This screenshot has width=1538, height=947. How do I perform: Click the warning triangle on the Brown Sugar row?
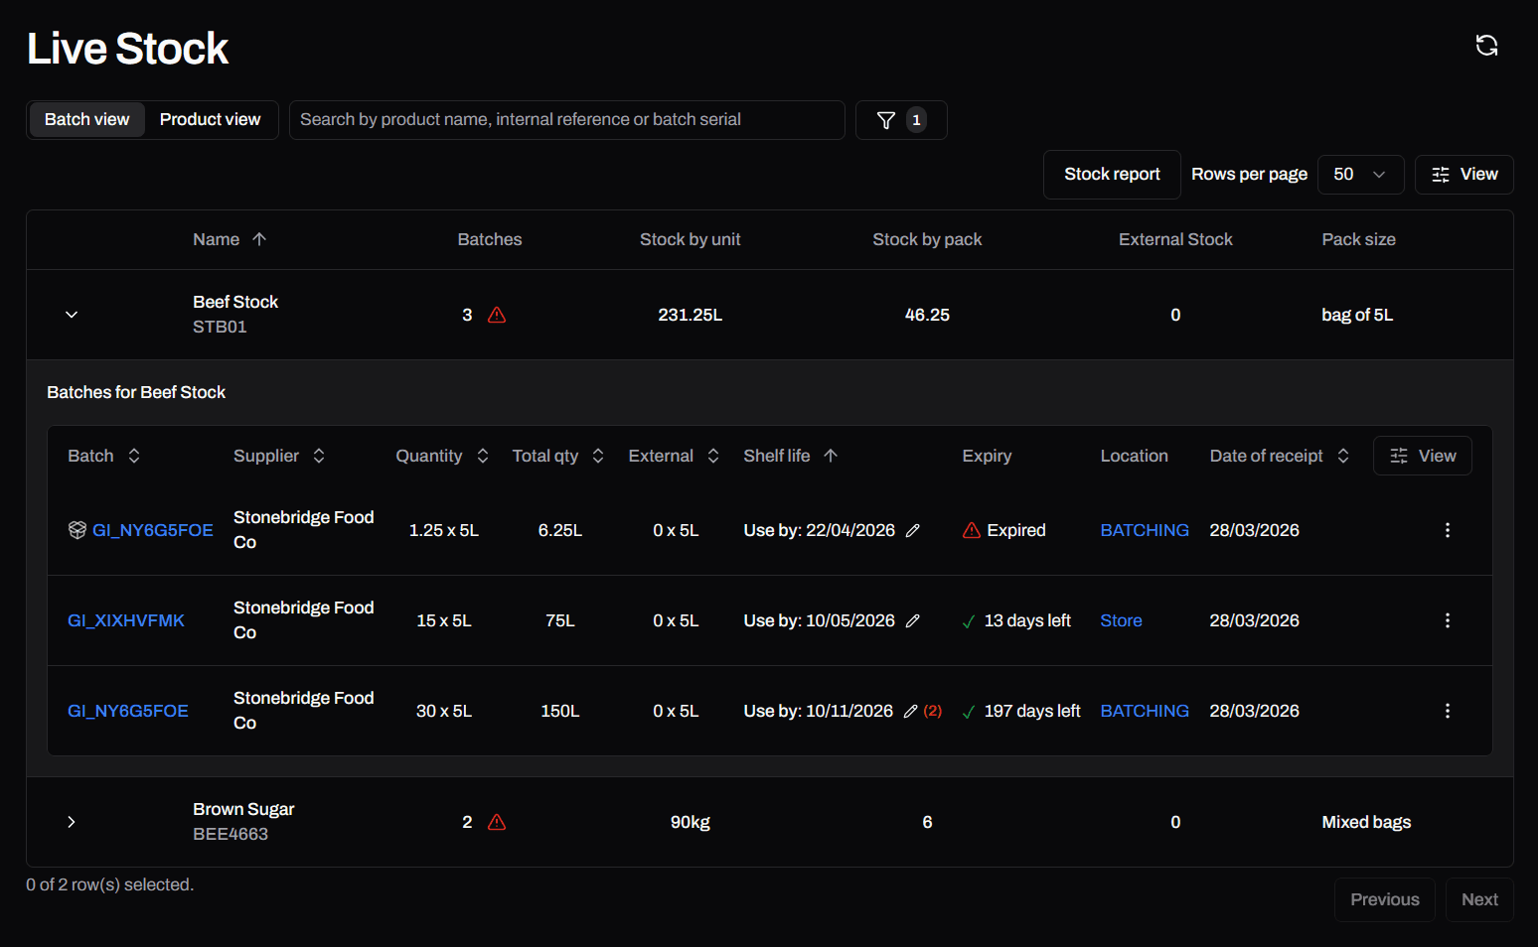click(497, 822)
